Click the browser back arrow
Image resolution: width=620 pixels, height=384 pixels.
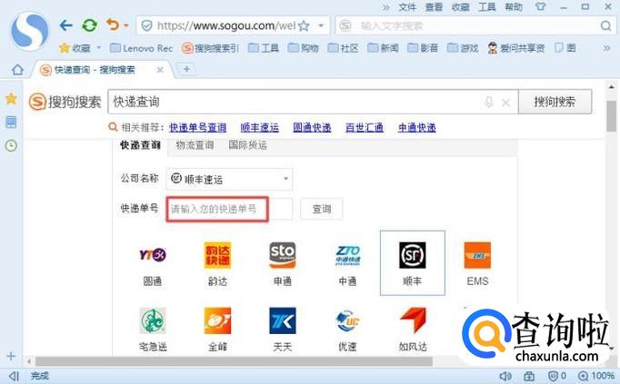[x=66, y=25]
